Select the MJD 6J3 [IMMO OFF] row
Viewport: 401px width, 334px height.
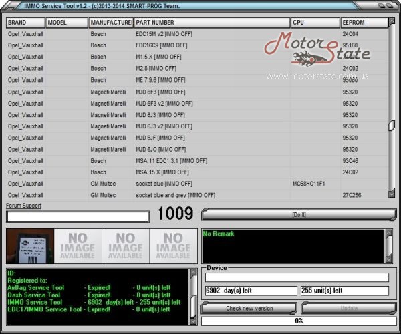coord(196,115)
